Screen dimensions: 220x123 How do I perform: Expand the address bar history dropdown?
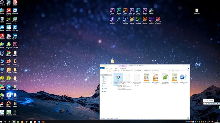168,71
